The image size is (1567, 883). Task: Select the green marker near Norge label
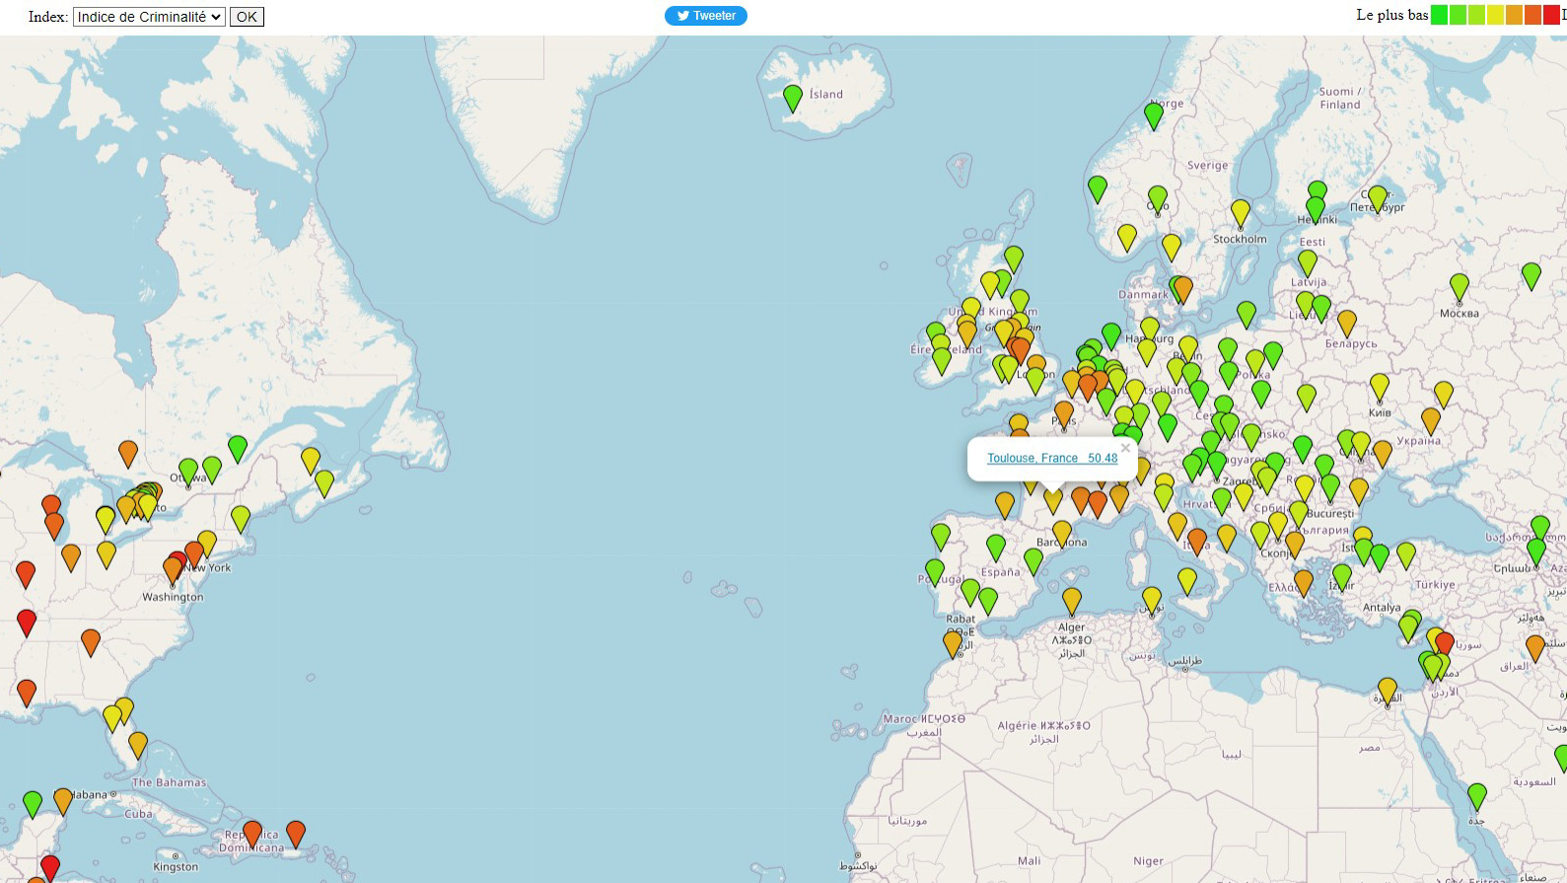click(x=1153, y=114)
